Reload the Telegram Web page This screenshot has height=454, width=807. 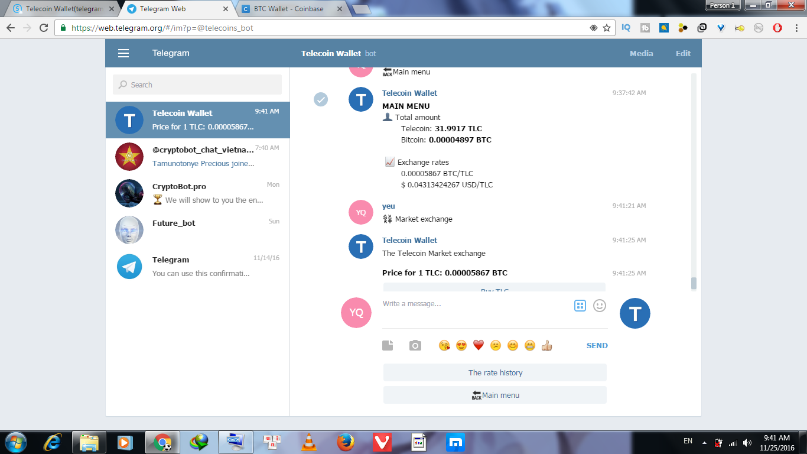(44, 28)
